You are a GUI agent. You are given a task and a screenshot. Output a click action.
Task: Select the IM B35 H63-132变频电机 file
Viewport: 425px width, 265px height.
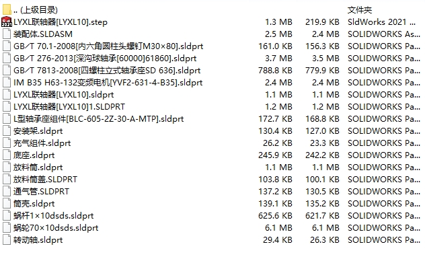[108, 82]
